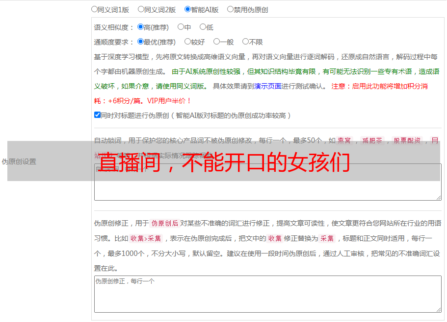This screenshot has height=322, width=447.
Task: Set 语义相似度 to 中
Action: (181, 27)
